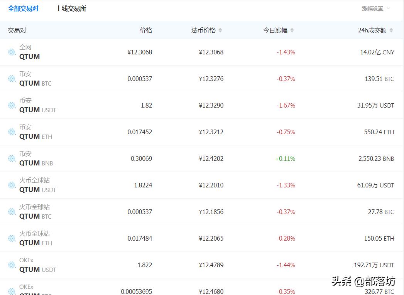Select the 0.00053695 price value
Viewport: 404px width, 295px height.
tap(137, 292)
